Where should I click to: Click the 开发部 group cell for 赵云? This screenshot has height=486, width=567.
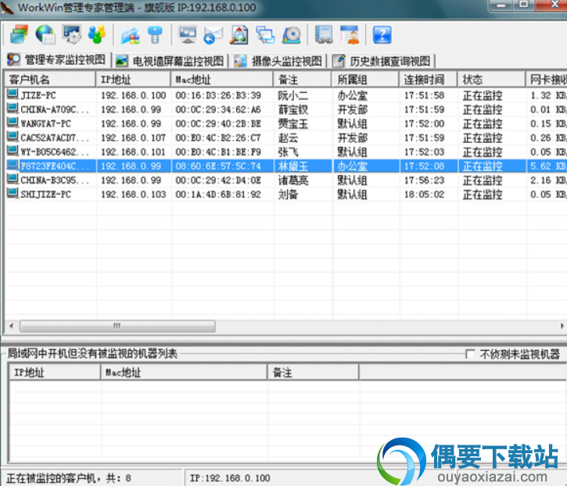tap(352, 138)
